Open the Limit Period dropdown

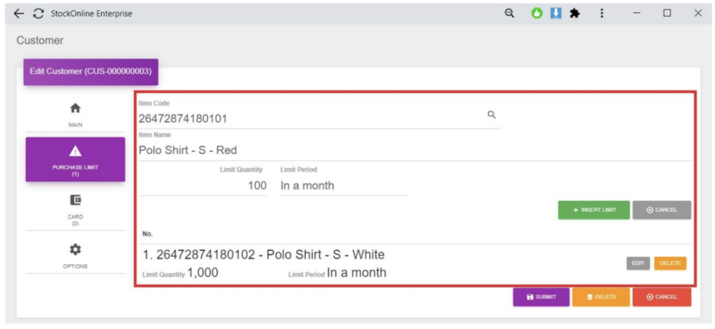coord(344,186)
